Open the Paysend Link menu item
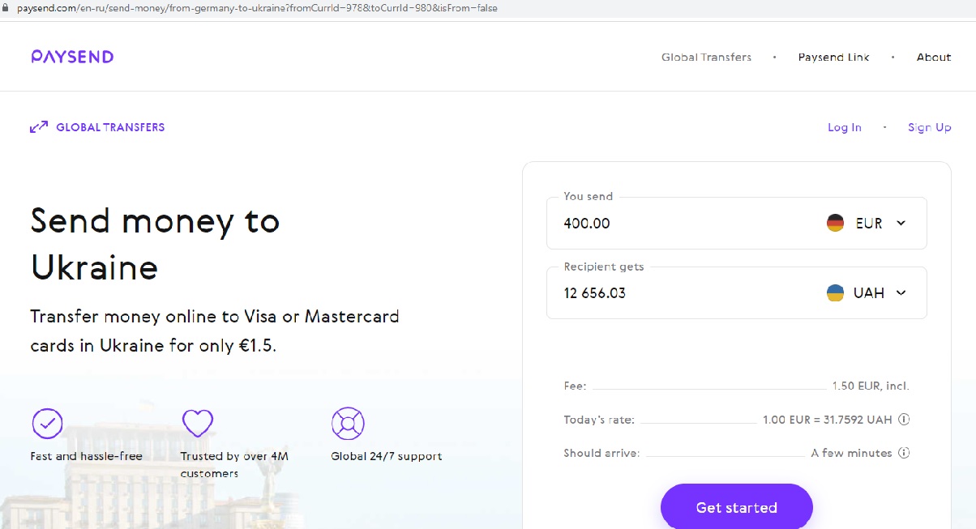Viewport: 976px width, 529px height. tap(833, 58)
